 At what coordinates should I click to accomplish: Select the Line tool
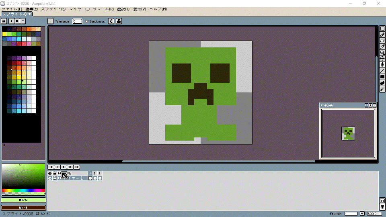pos(382,71)
